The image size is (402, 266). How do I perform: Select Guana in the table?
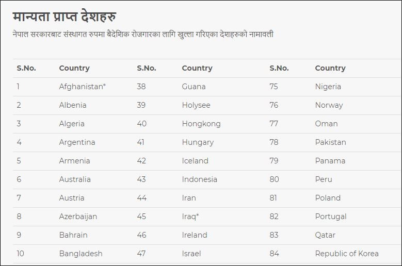pyautogui.click(x=194, y=87)
